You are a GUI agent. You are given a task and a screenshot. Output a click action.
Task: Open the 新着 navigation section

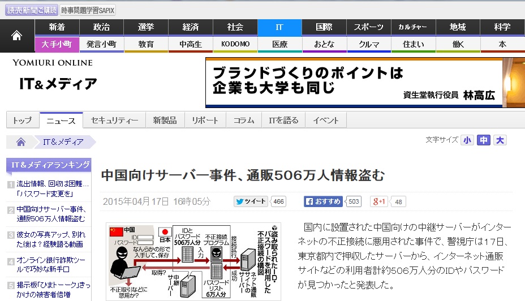[57, 27]
